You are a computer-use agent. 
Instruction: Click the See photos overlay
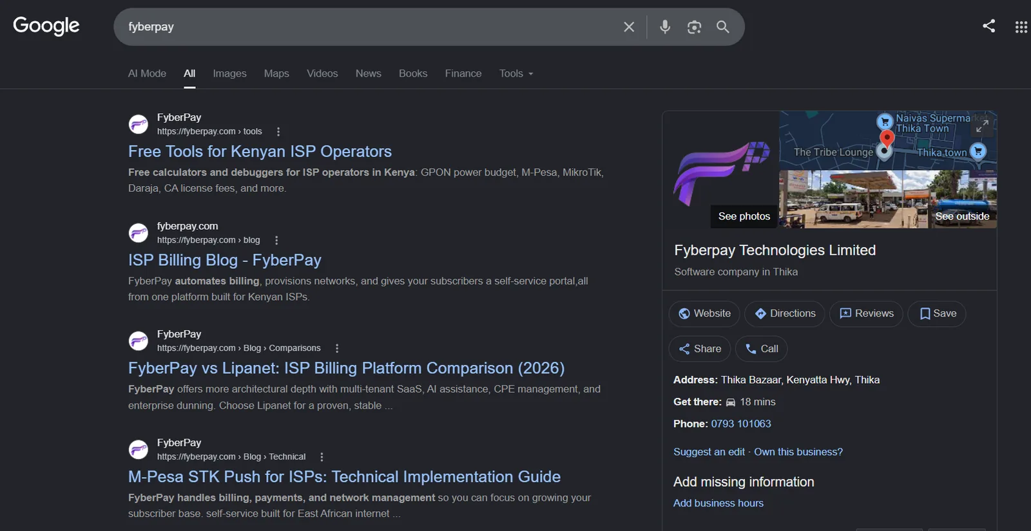(x=744, y=216)
